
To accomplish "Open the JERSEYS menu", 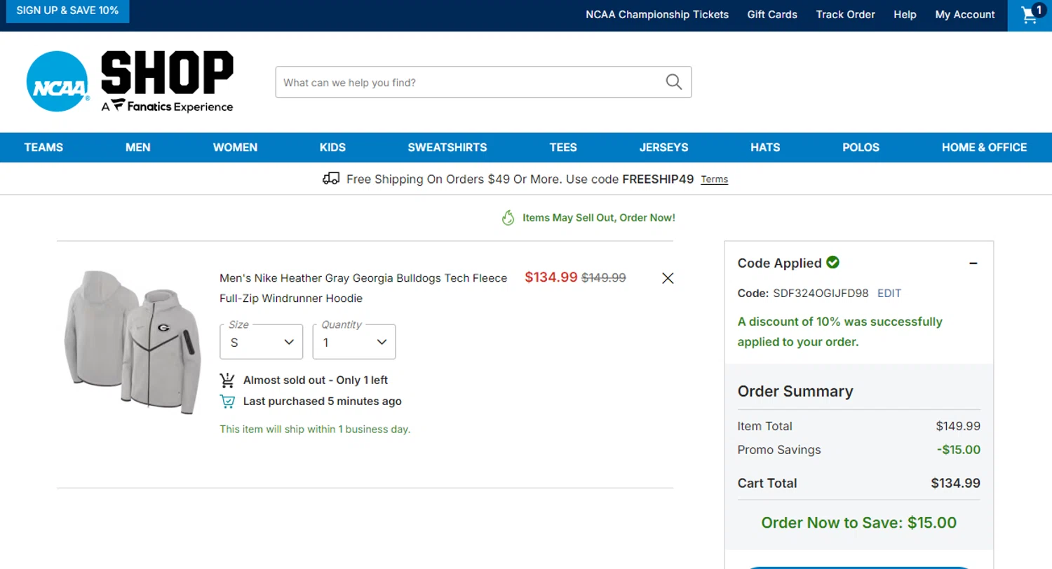I will [x=663, y=147].
